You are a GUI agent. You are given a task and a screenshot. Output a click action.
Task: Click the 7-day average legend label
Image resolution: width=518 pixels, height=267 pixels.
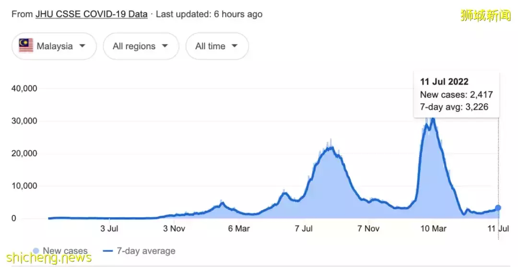pyautogui.click(x=146, y=251)
